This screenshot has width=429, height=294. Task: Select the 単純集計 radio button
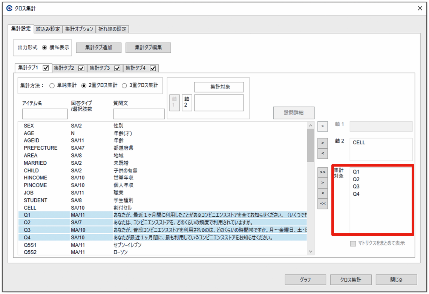pyautogui.click(x=52, y=86)
